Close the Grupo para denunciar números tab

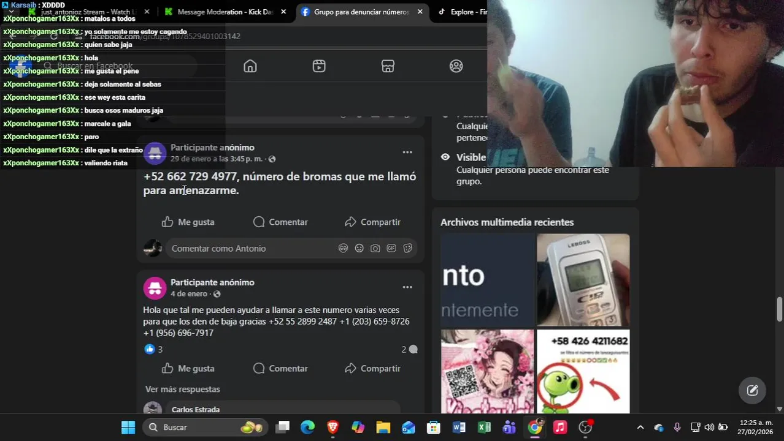click(420, 12)
